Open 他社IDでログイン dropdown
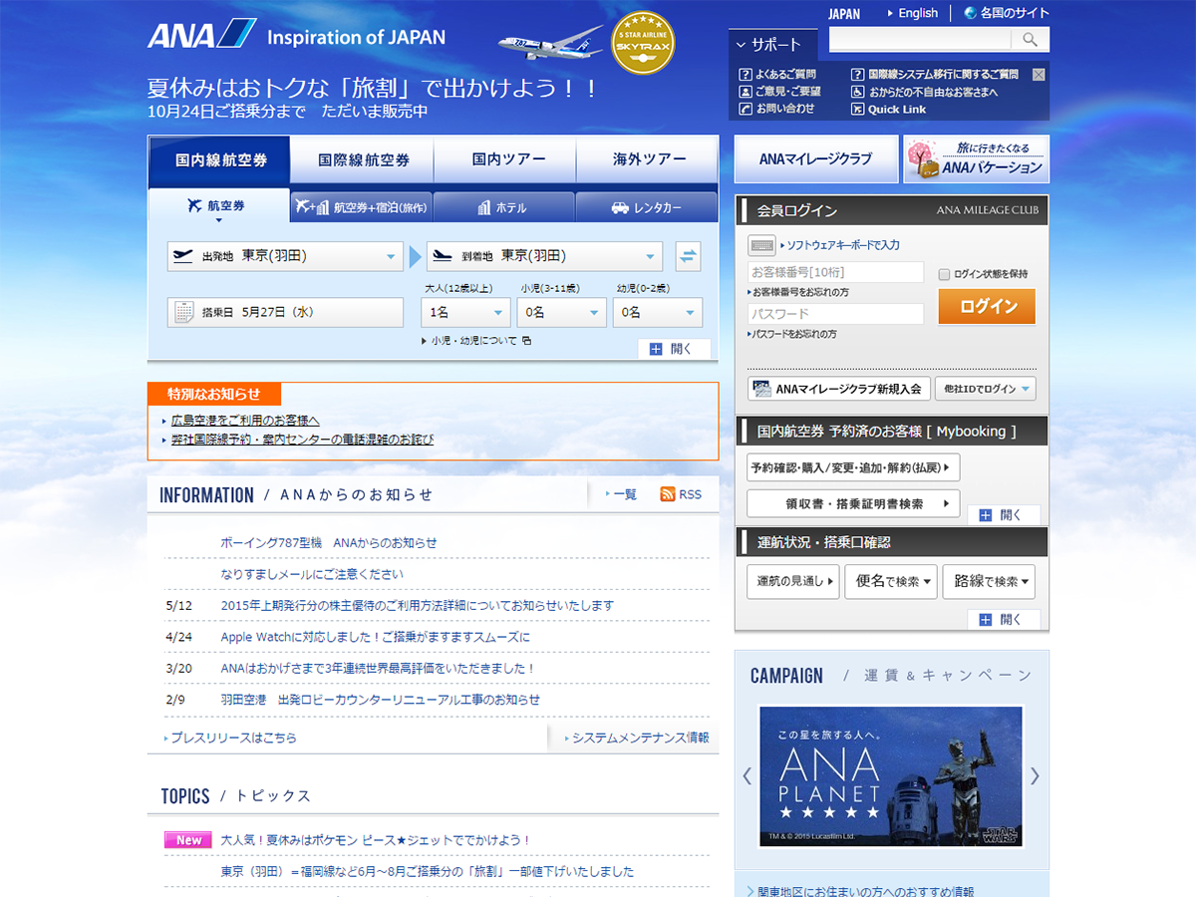1196x897 pixels. click(x=985, y=389)
